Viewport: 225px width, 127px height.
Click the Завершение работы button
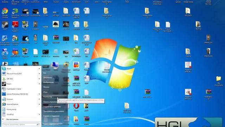pos(51,124)
